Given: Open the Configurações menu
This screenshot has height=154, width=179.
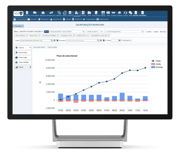Looking at the screenshot, I should tap(89, 19).
